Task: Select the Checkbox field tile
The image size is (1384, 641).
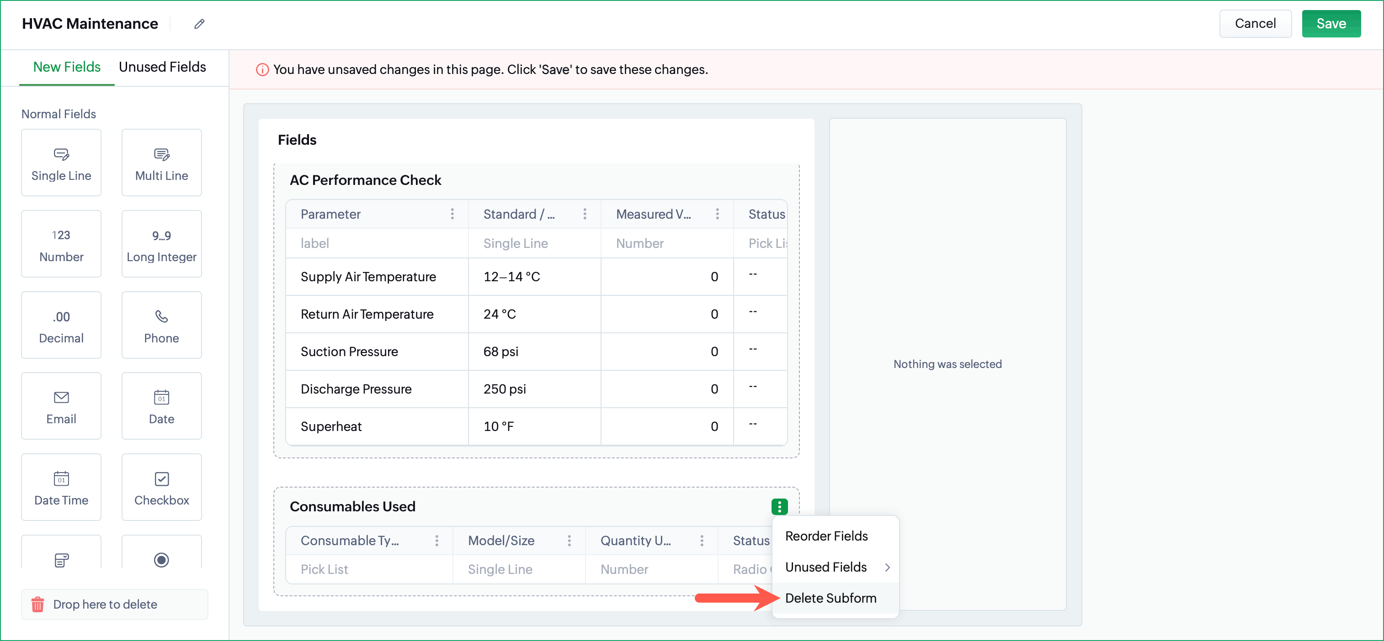Action: [162, 487]
